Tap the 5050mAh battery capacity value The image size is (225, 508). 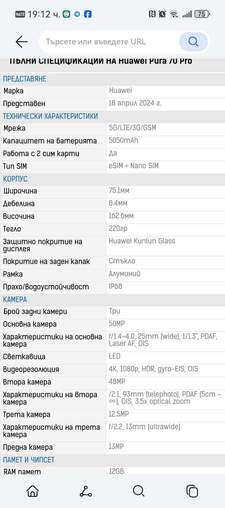pyautogui.click(x=124, y=140)
